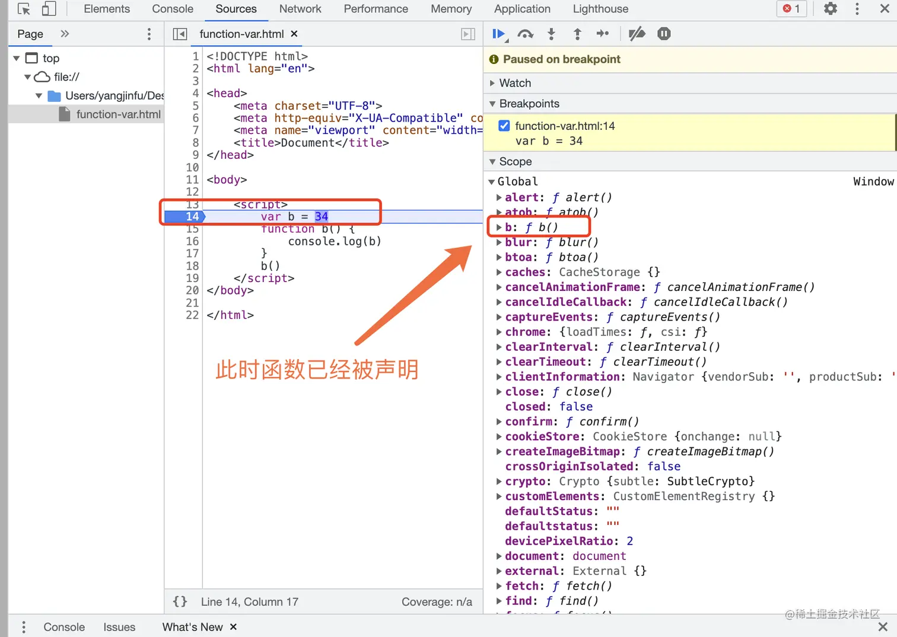This screenshot has height=637, width=897.
Task: Expand the document entry
Action: pos(500,556)
